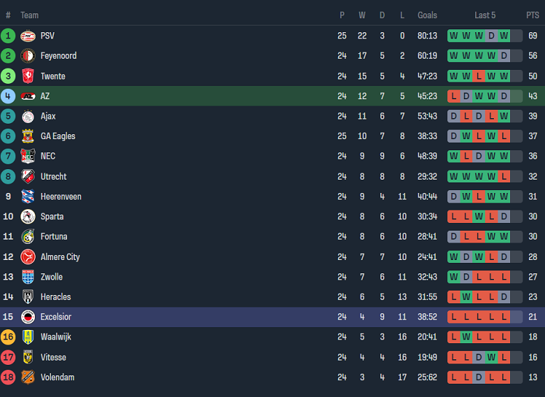Click the Utrecht club logo

point(28,176)
